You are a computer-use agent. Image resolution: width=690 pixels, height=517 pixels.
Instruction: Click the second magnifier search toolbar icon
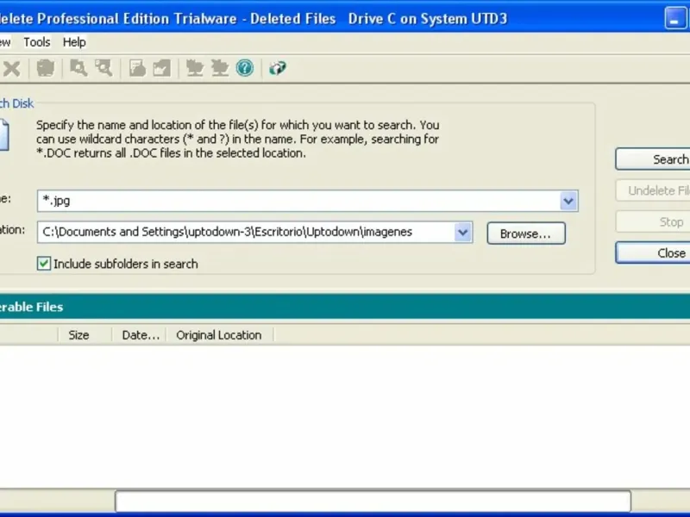103,68
